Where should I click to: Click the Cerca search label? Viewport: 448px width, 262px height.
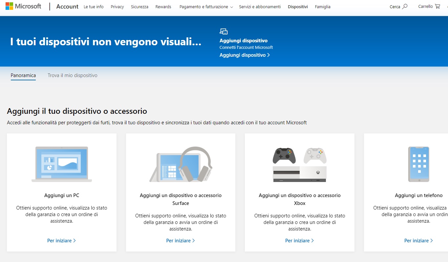[395, 7]
